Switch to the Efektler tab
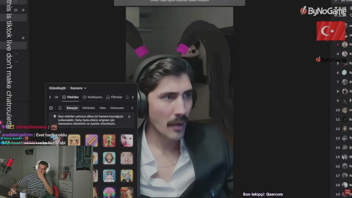 click(x=71, y=97)
